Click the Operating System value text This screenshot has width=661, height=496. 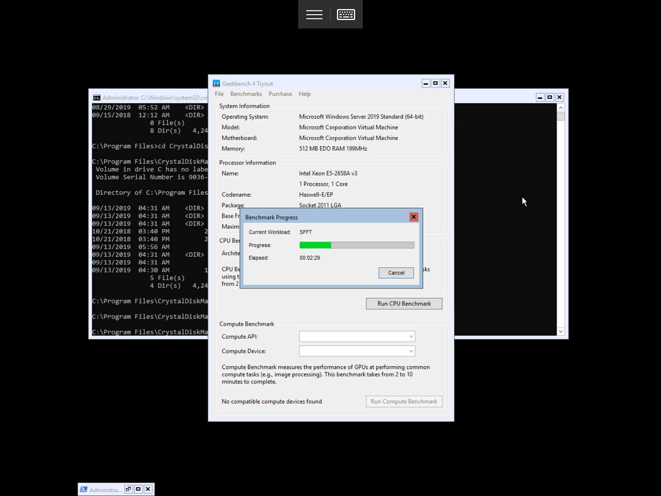[x=361, y=117]
